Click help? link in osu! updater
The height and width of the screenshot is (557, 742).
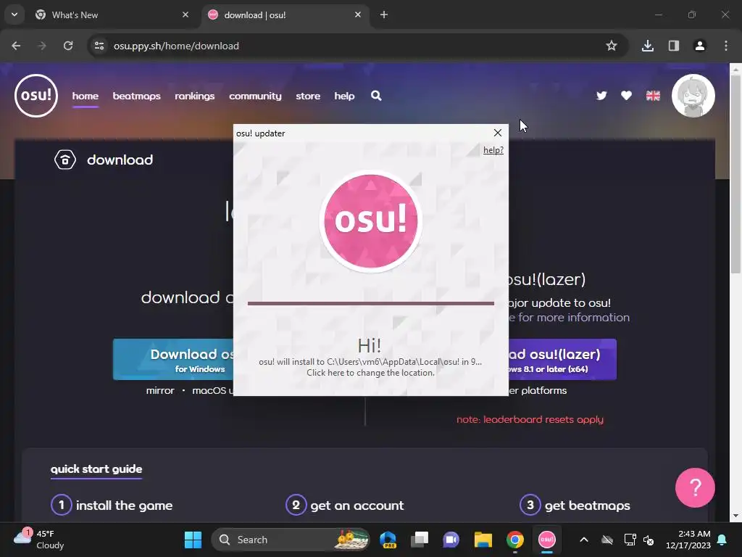493,150
